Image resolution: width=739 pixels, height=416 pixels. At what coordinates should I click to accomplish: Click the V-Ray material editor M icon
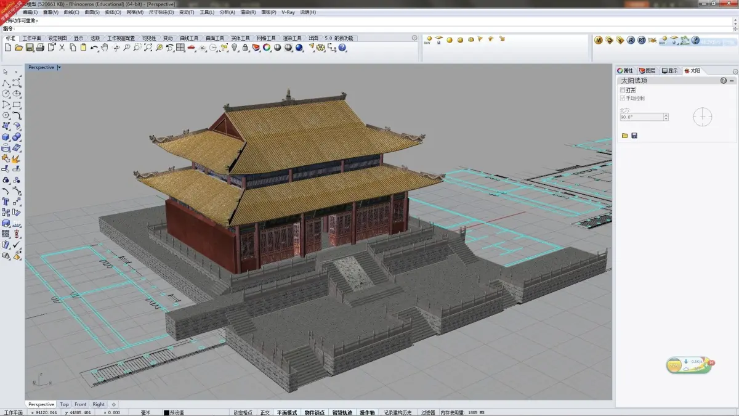(x=598, y=40)
